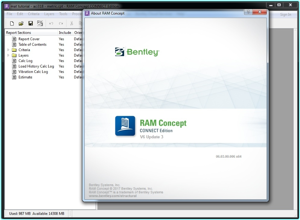Close the About RAM Concept dialog

pos(260,12)
